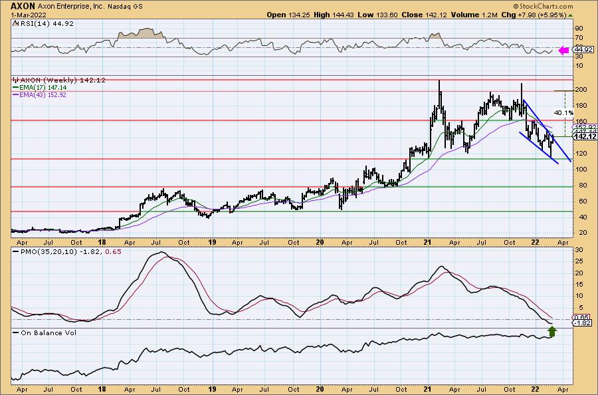Viewport: 598px width, 395px height.
Task: Click the Open 134.25 value
Action: click(x=289, y=15)
